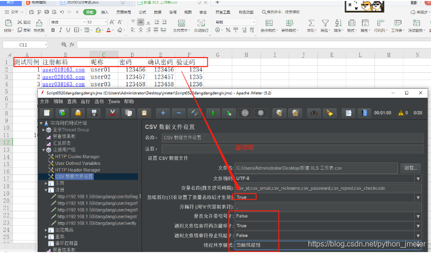
Task: Open the JMeter Help icon
Action: 364,113
